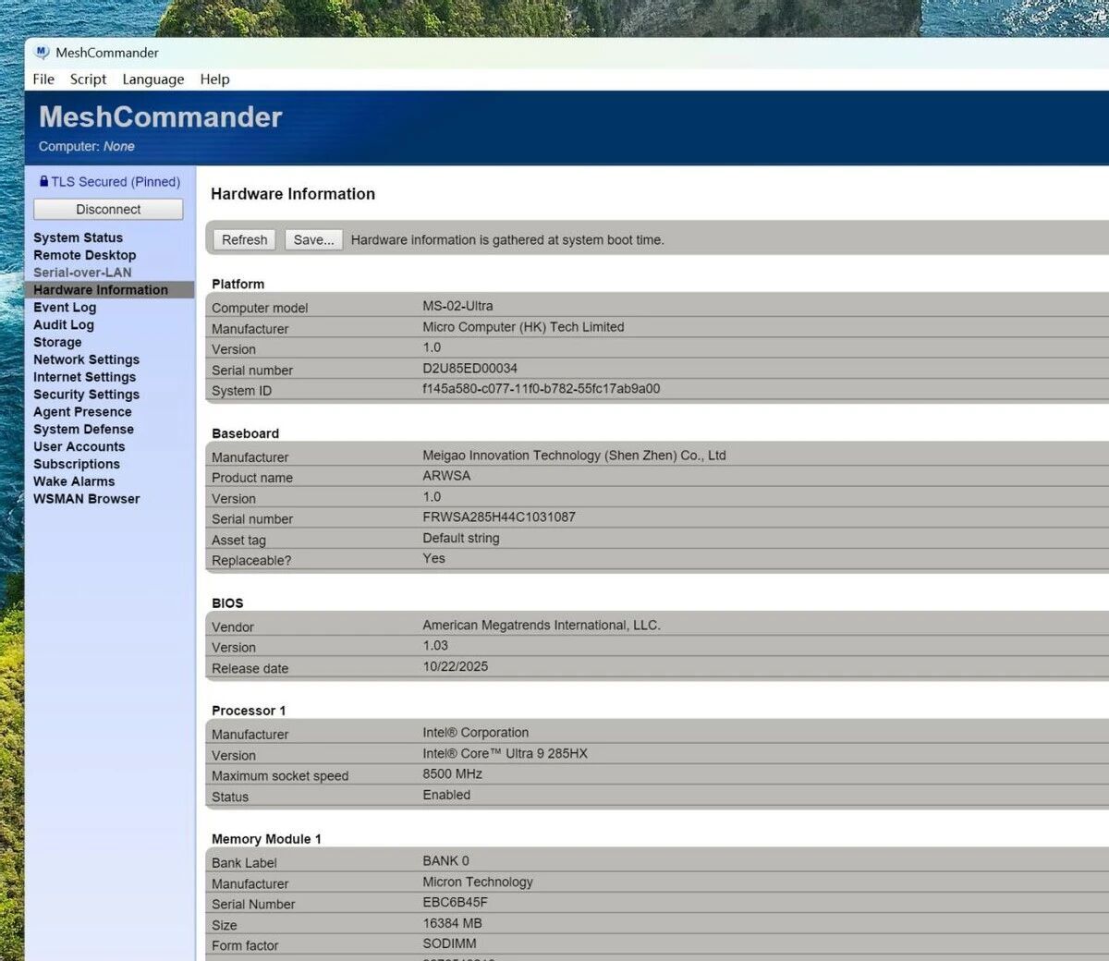This screenshot has width=1109, height=961.
Task: Click Meigao Innovation Technology manufacturer text
Action: coord(574,456)
